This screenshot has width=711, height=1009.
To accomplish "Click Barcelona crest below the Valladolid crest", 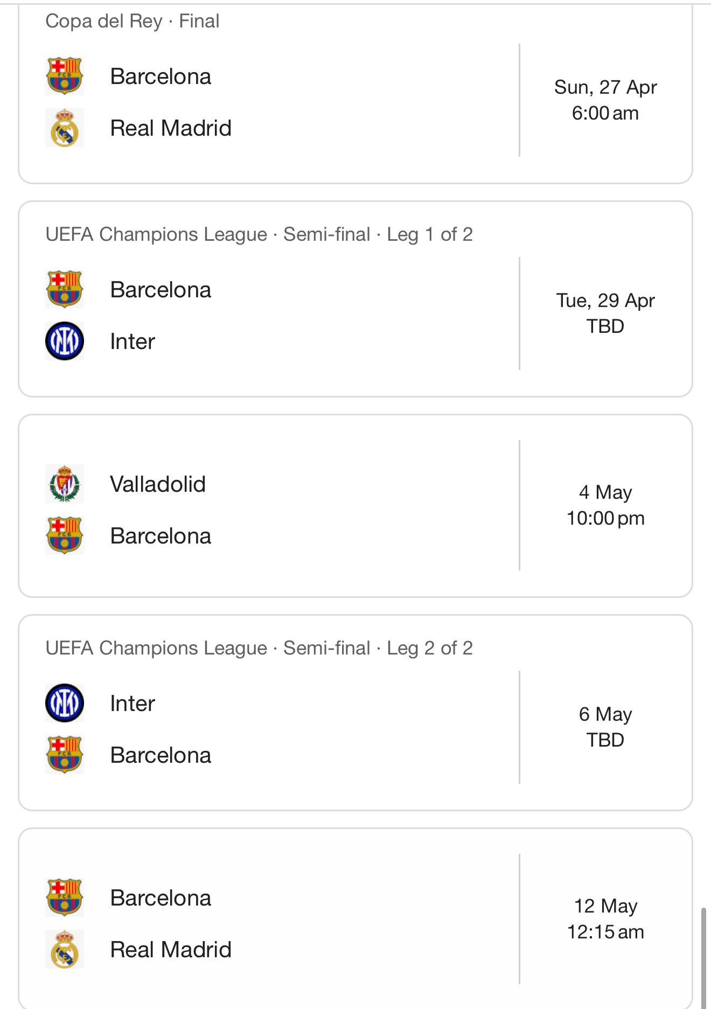I will pos(65,535).
